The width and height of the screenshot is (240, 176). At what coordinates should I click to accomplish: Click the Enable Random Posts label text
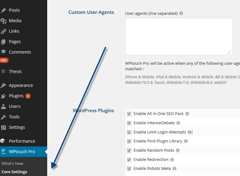(154, 150)
